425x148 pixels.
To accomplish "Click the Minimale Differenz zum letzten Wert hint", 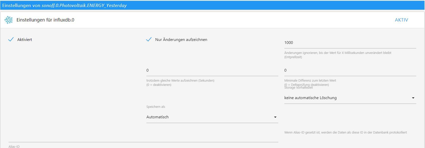I will [x=310, y=81].
